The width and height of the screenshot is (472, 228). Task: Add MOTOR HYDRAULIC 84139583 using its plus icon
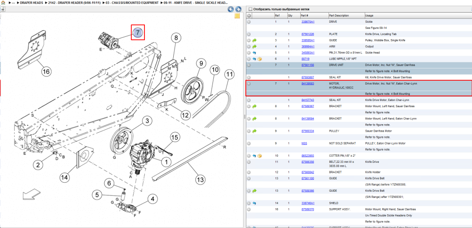[x=249, y=84]
